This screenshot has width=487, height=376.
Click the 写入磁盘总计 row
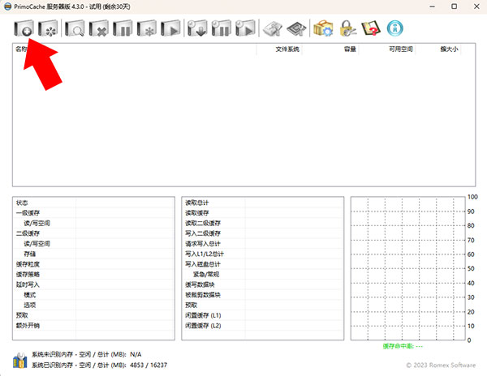[x=263, y=264]
